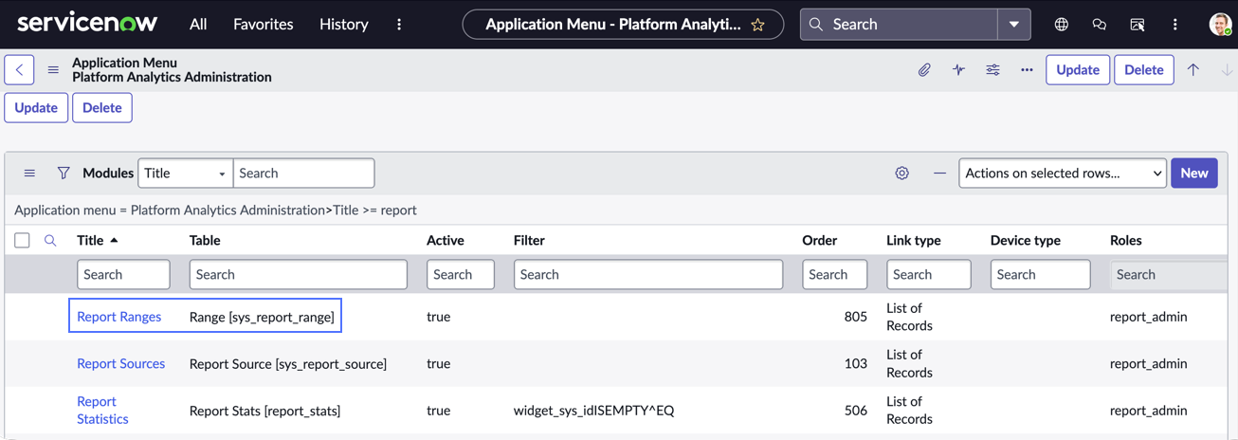This screenshot has height=440, width=1238.
Task: Collapse the Modules list with minus icon
Action: pyautogui.click(x=939, y=174)
